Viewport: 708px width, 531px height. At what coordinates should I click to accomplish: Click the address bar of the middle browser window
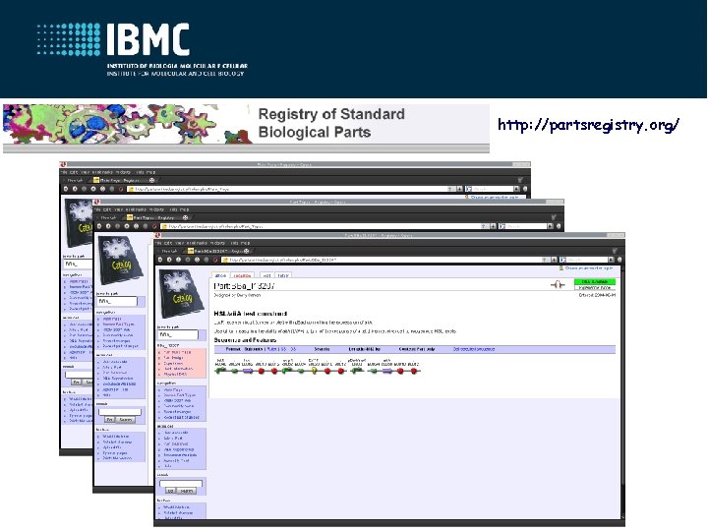(326, 226)
